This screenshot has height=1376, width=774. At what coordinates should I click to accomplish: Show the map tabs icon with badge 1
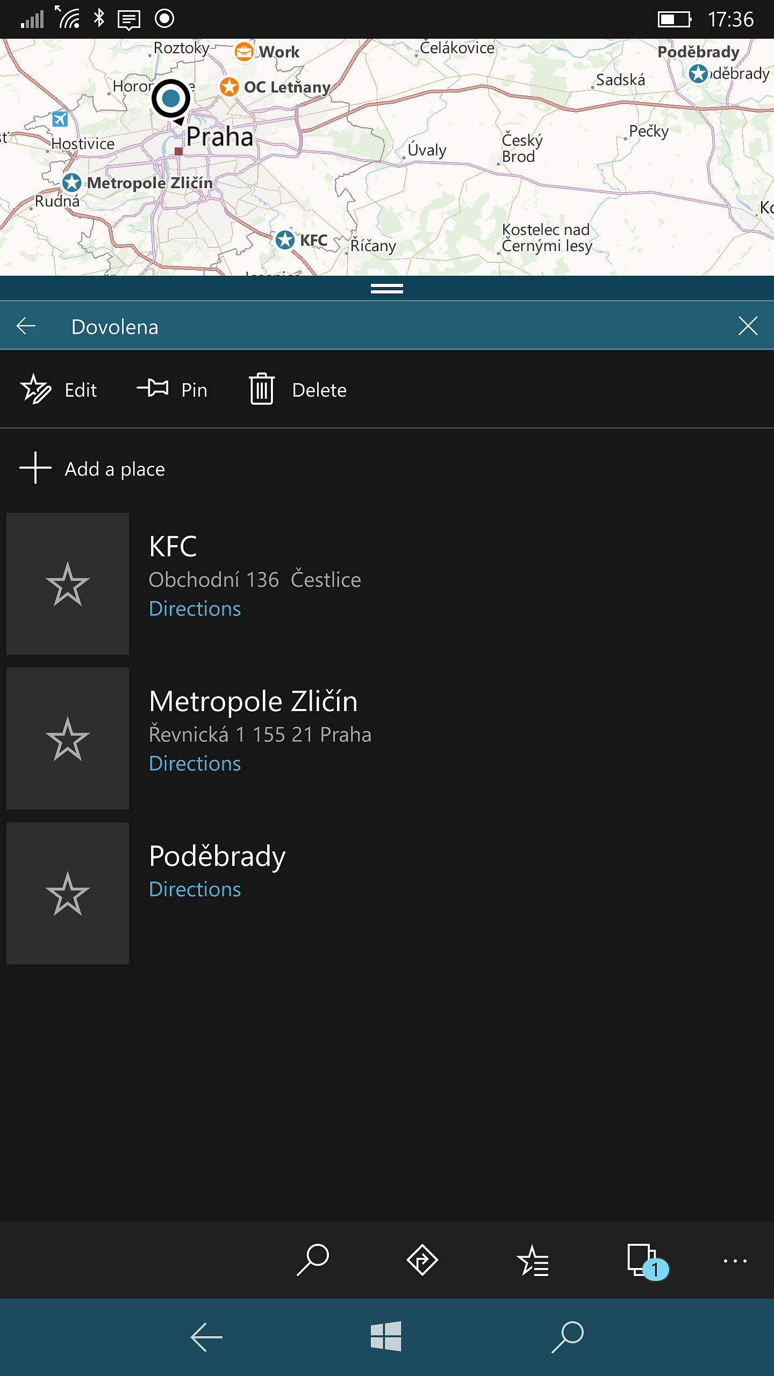click(x=647, y=1261)
